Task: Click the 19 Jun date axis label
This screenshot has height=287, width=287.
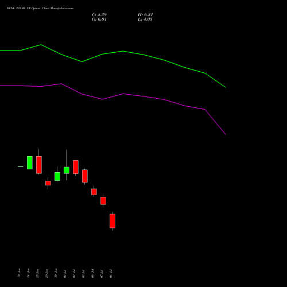Action: 19,273
